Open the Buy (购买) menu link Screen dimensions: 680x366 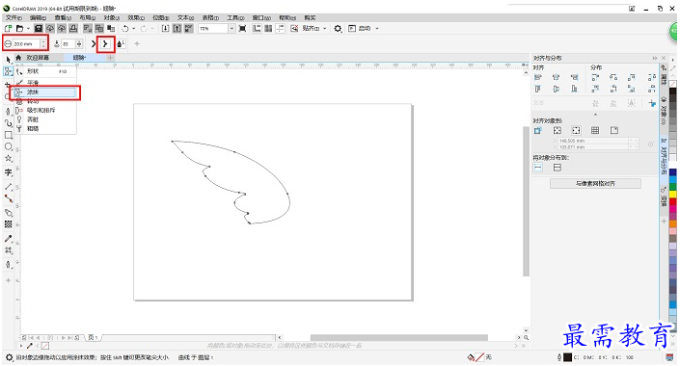[x=310, y=17]
